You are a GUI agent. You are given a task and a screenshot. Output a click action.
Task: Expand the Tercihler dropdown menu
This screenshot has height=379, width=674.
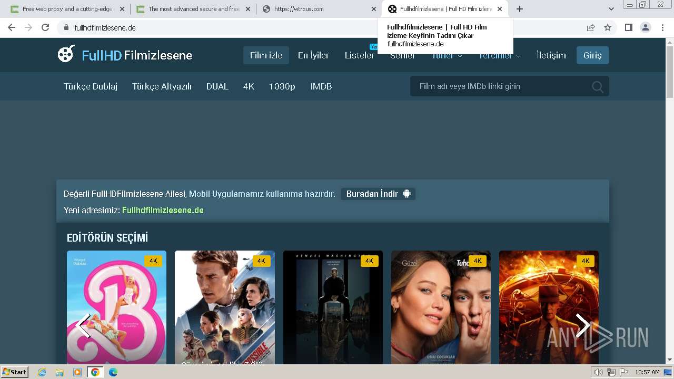click(x=500, y=55)
